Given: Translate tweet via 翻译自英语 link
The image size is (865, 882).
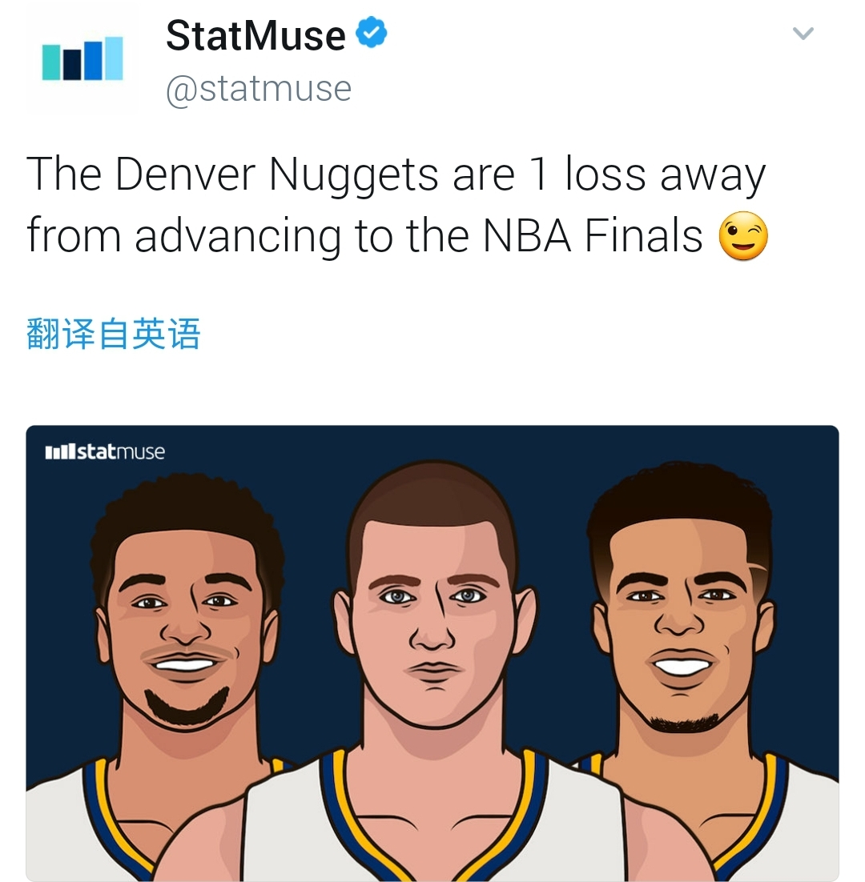Looking at the screenshot, I should [x=114, y=334].
